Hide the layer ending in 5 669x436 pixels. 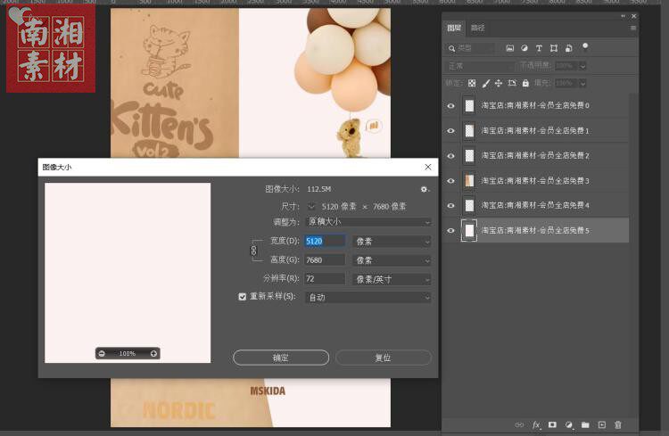(450, 230)
